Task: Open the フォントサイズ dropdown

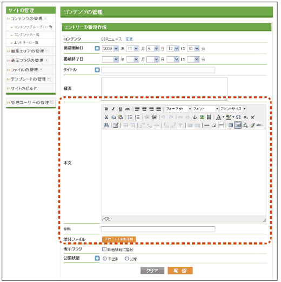Action: click(233, 109)
